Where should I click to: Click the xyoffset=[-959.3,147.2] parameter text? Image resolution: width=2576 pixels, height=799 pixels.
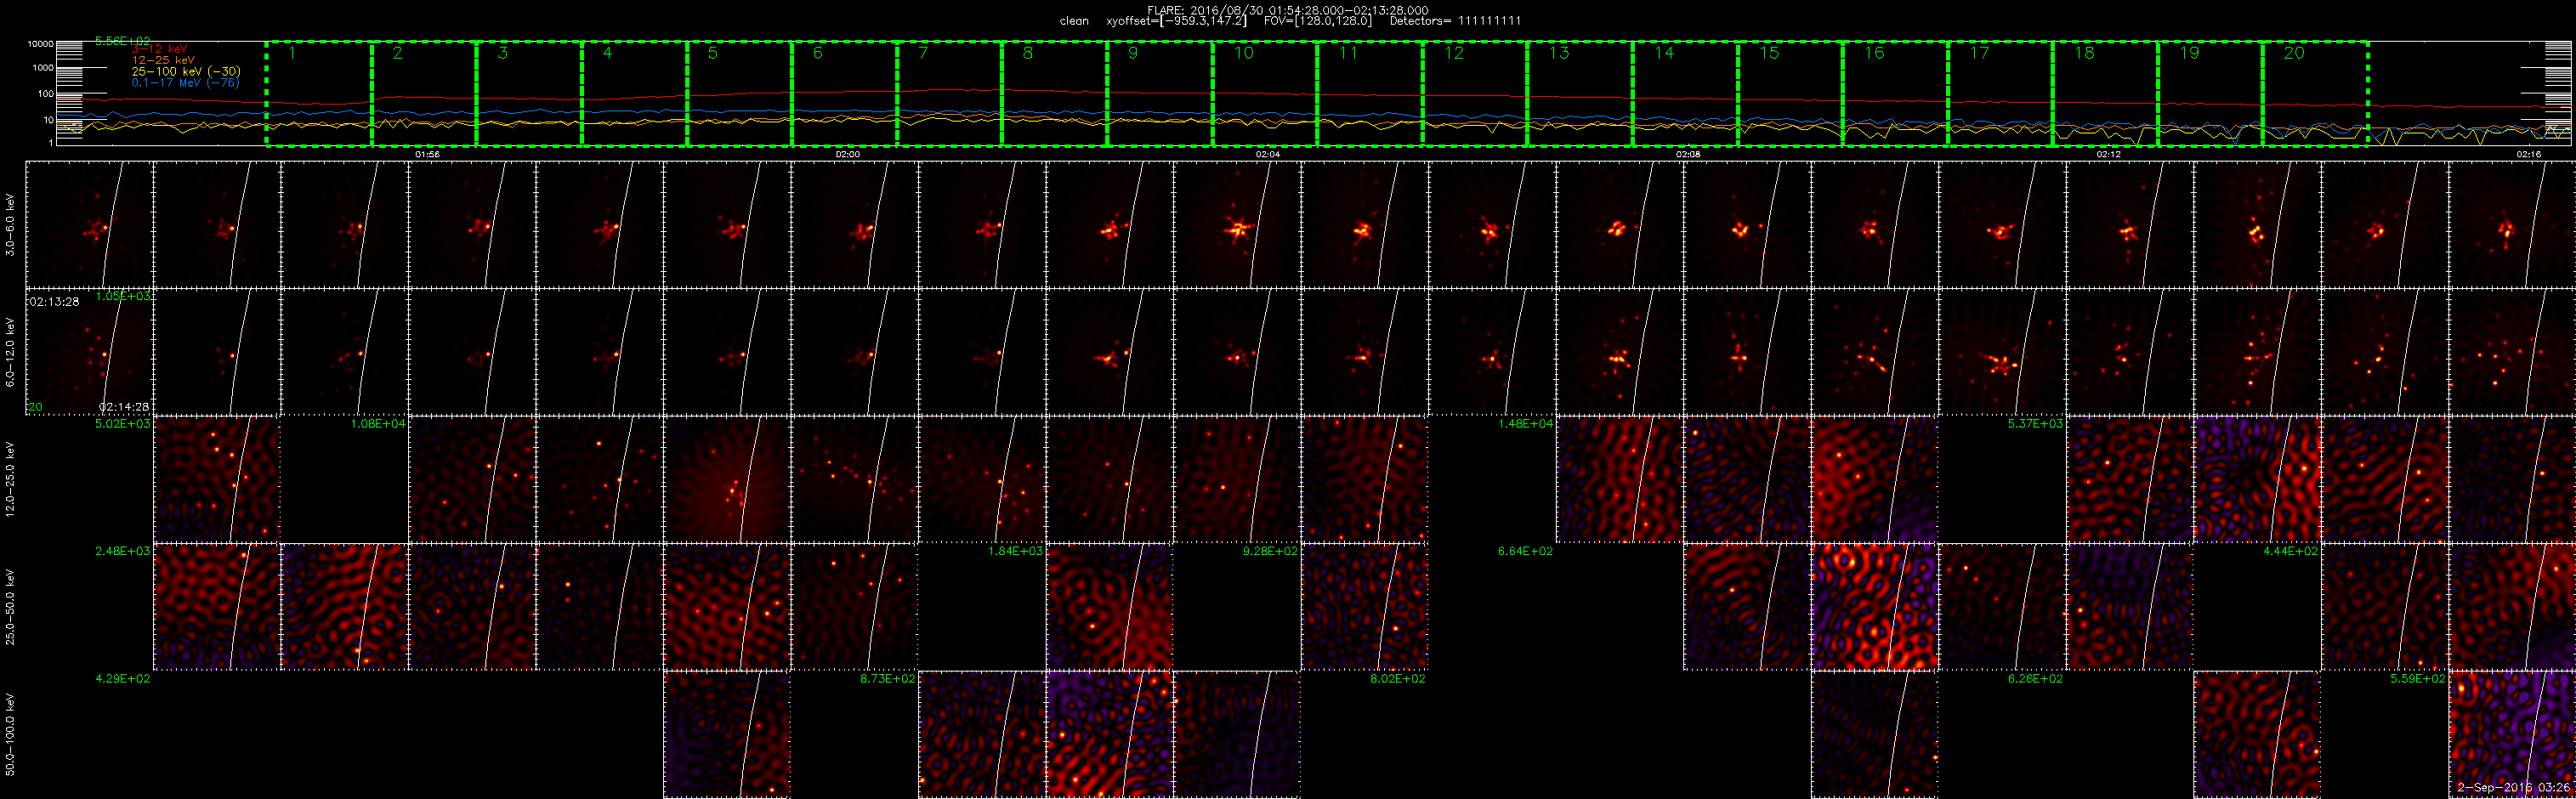[x=1176, y=21]
